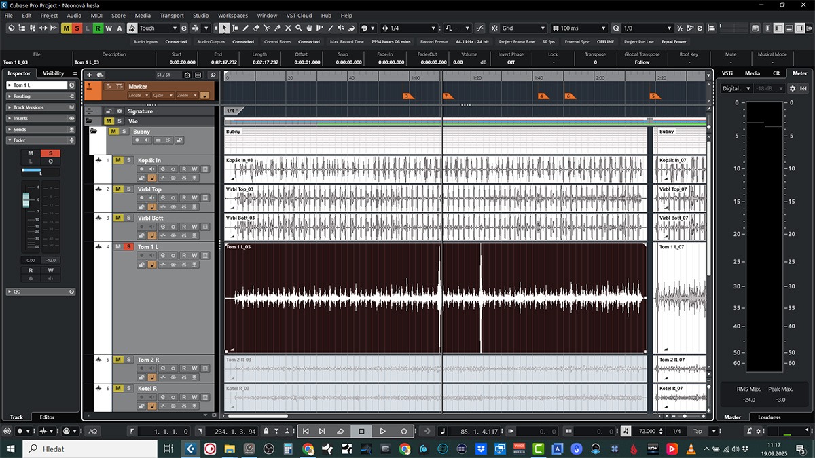Select the Mute (X) tool
The height and width of the screenshot is (458, 815).
tap(288, 28)
